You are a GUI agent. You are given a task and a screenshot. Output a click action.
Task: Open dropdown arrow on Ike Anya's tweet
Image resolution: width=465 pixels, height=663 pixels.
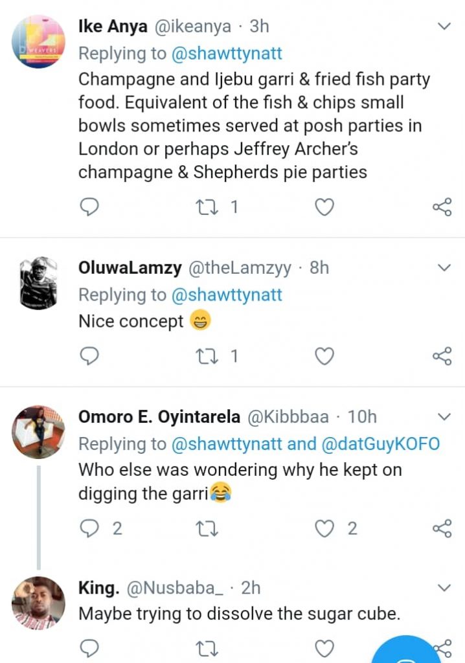(x=444, y=27)
